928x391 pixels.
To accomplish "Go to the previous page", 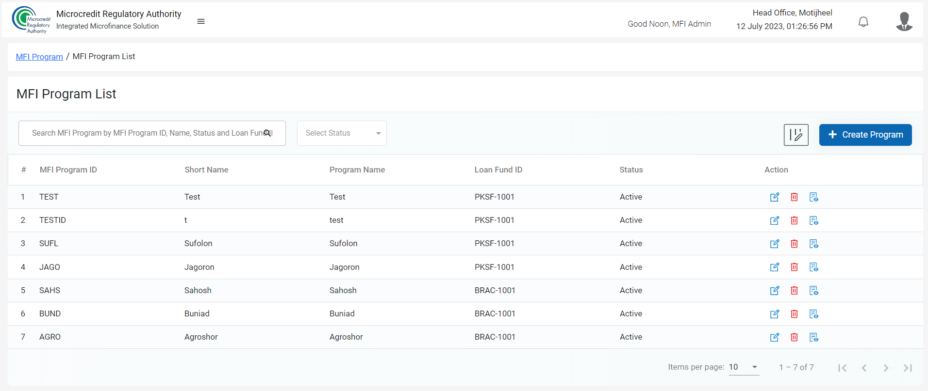I will [x=864, y=368].
